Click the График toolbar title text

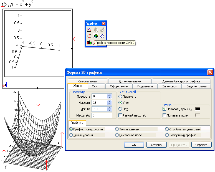click(92, 24)
